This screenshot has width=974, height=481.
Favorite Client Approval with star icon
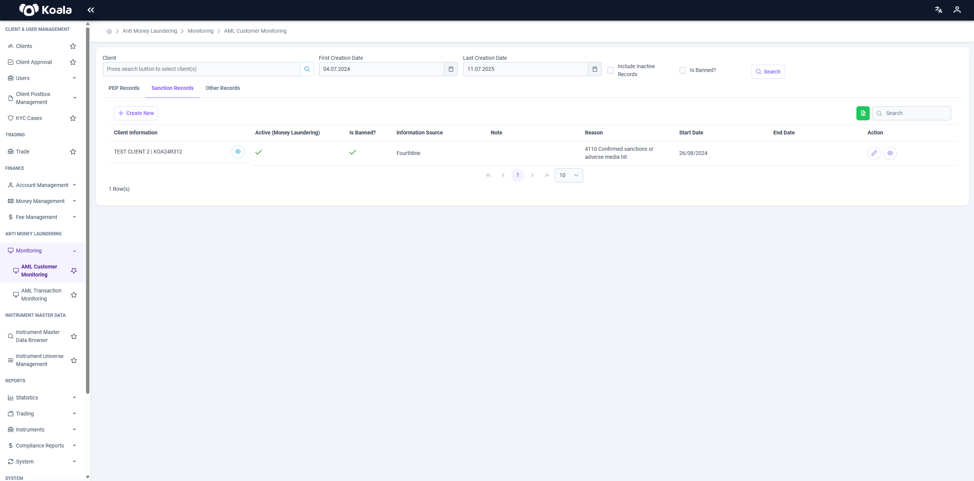73,62
